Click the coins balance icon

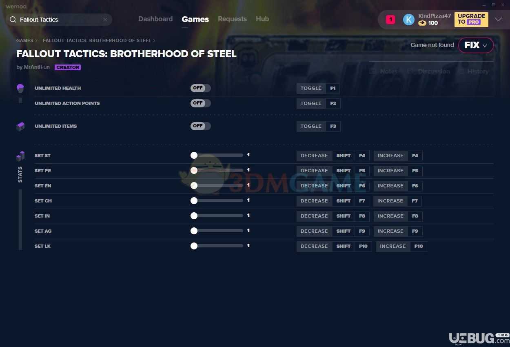coord(422,23)
